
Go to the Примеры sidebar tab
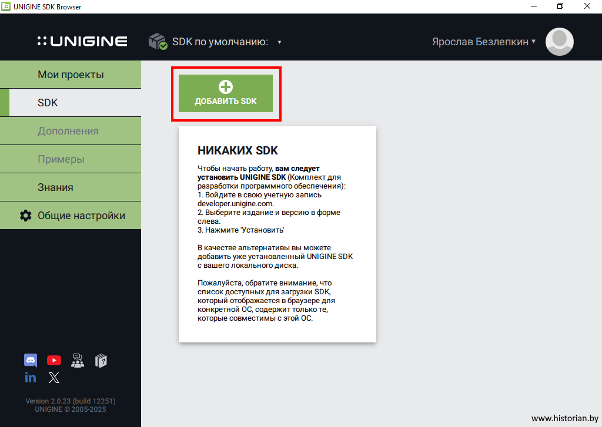tap(71, 159)
